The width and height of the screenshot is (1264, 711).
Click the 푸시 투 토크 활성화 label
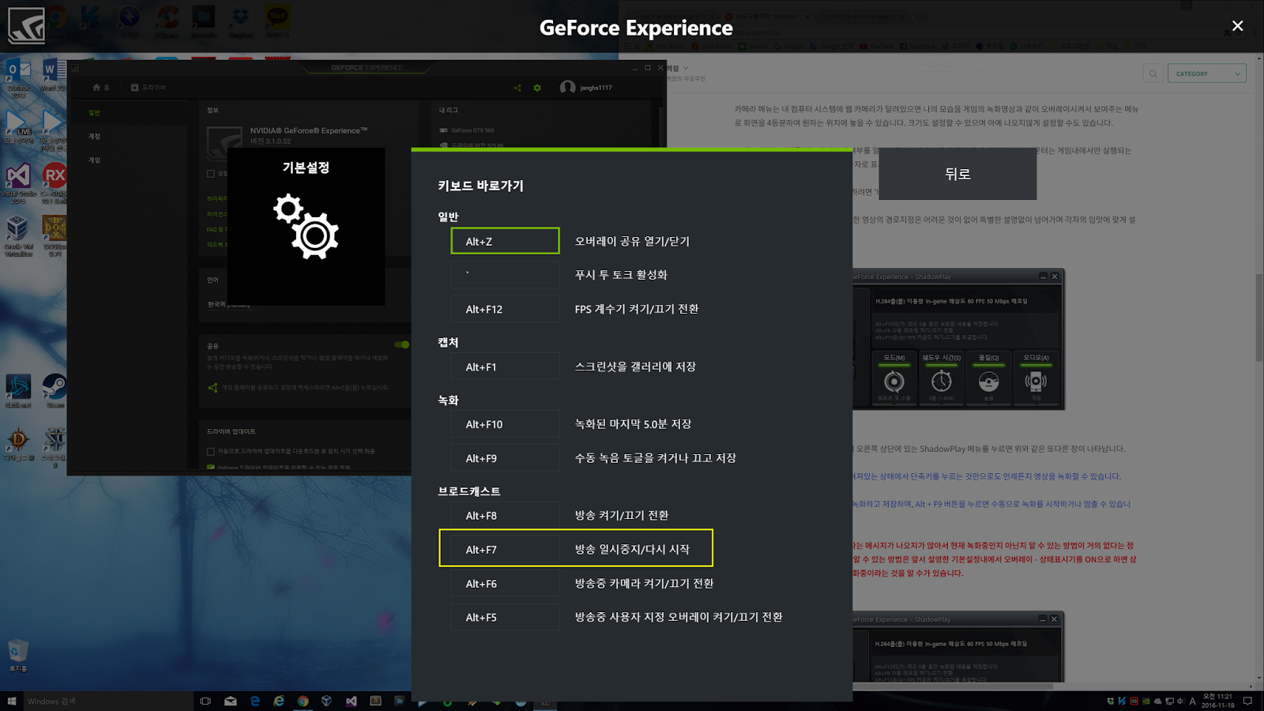[621, 275]
